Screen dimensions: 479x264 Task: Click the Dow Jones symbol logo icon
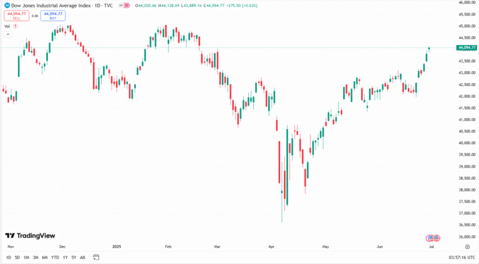click(x=6, y=5)
